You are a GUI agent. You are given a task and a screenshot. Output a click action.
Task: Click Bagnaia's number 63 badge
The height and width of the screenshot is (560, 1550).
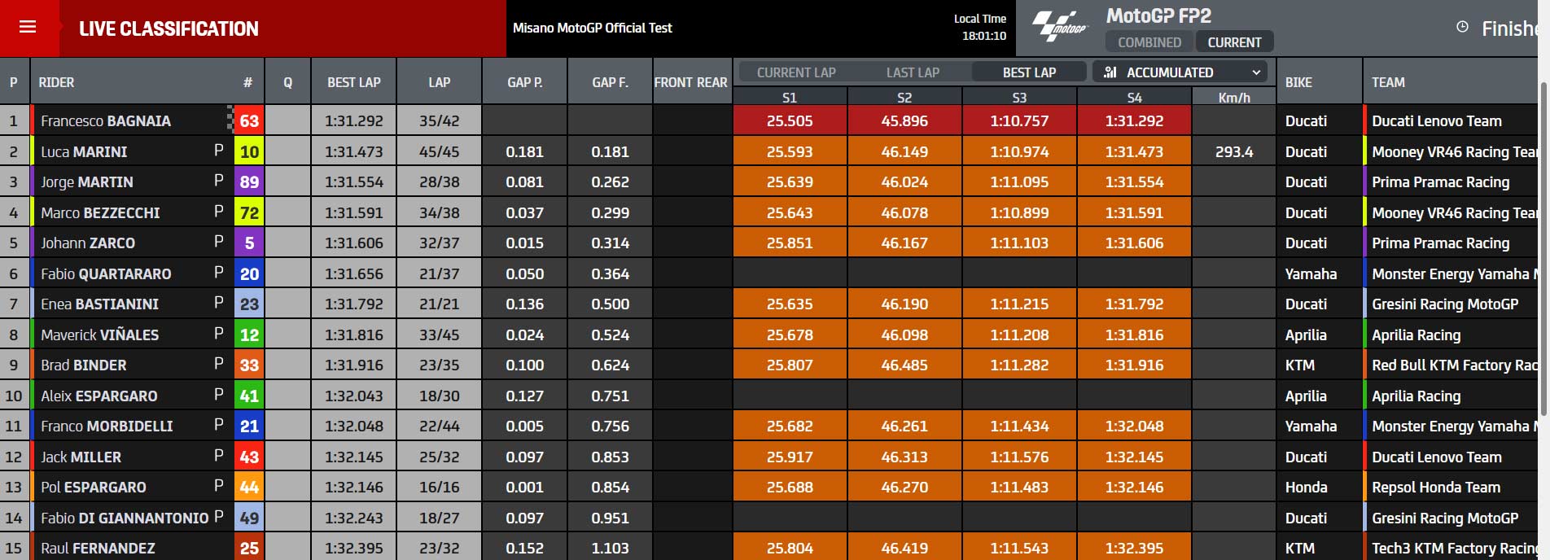coord(249,121)
